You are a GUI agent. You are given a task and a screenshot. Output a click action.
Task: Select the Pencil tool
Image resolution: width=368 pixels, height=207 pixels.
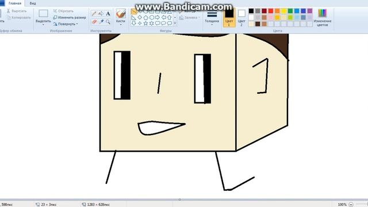pyautogui.click(x=94, y=14)
